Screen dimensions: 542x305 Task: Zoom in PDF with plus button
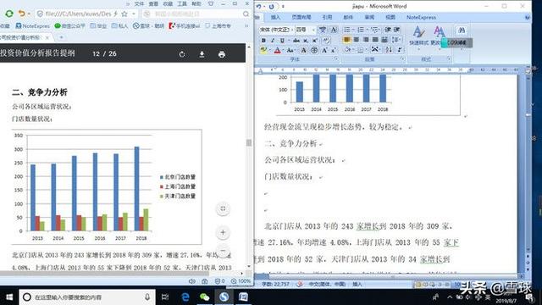pyautogui.click(x=223, y=232)
